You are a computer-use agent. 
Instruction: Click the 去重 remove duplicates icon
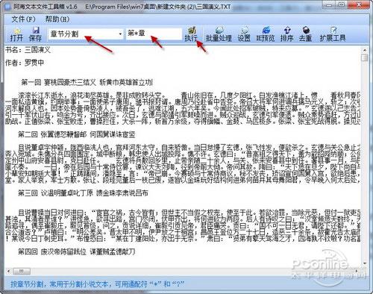click(x=306, y=34)
